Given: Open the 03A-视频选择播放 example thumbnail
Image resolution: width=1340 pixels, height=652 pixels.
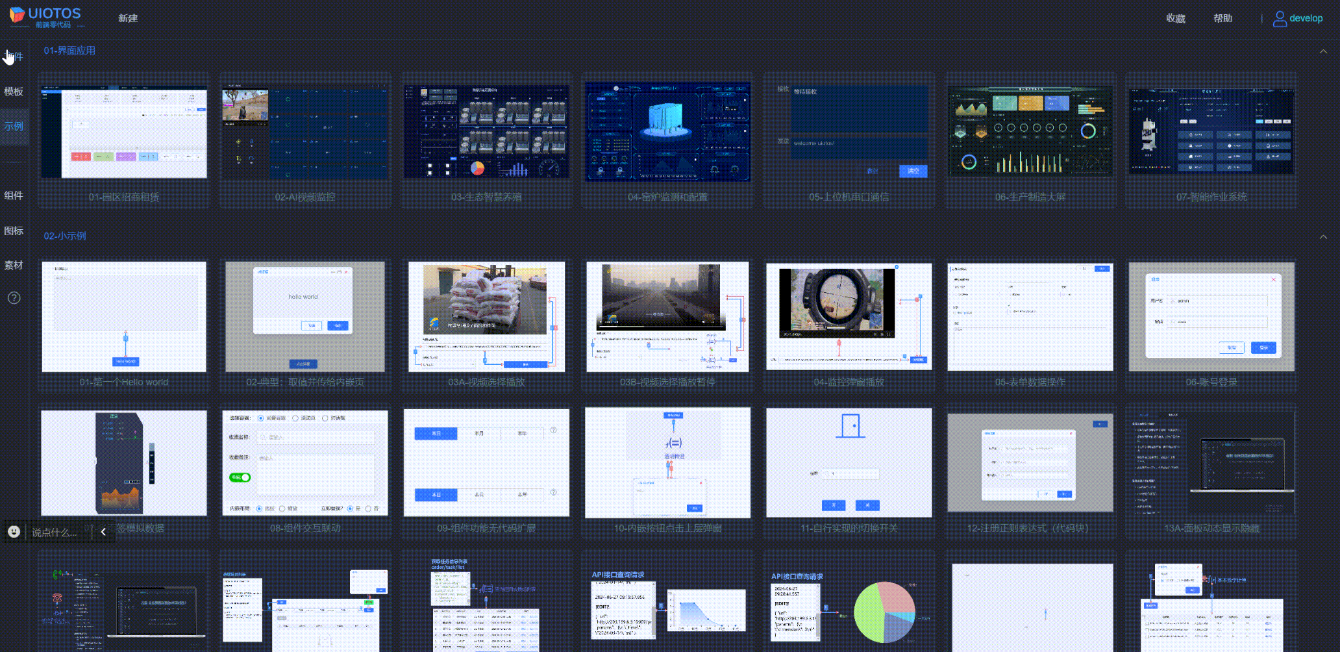Looking at the screenshot, I should (486, 317).
